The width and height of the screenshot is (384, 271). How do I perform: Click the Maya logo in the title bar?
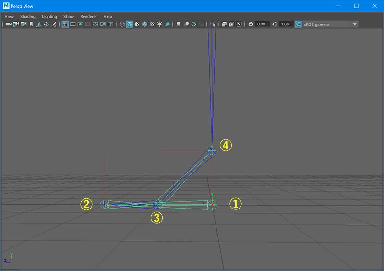tap(6, 6)
